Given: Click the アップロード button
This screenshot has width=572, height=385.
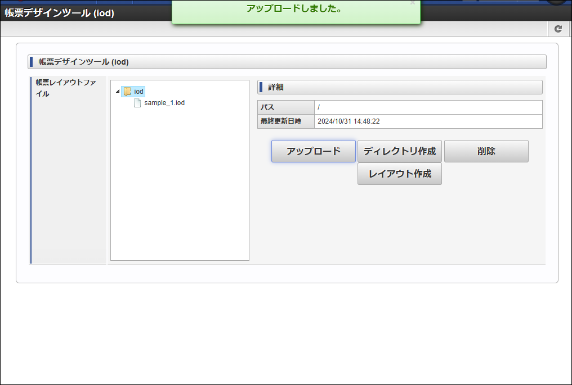Looking at the screenshot, I should [314, 151].
